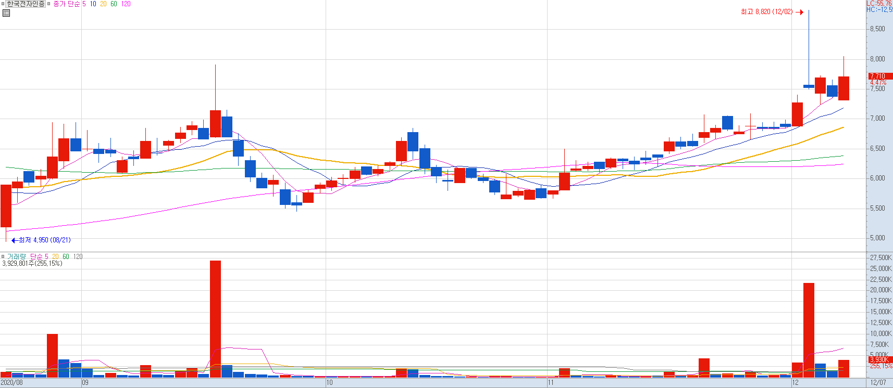This screenshot has width=893, height=388.
Task: Click the volume 20-day average legend
Action: pyautogui.click(x=55, y=256)
